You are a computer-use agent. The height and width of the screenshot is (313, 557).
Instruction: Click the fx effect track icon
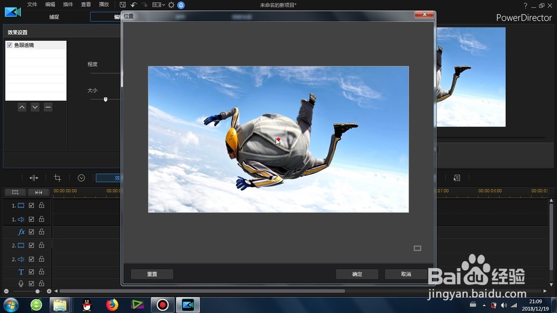coord(21,232)
